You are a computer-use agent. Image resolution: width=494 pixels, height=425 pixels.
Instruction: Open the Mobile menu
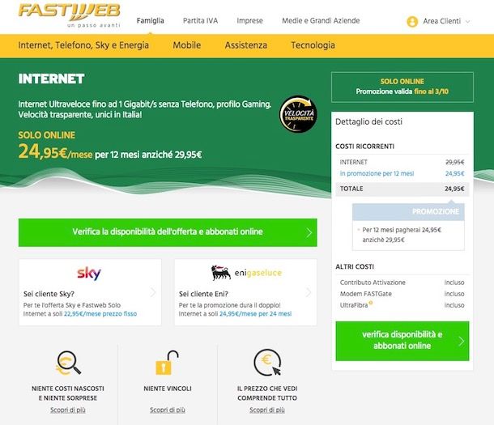coord(187,45)
